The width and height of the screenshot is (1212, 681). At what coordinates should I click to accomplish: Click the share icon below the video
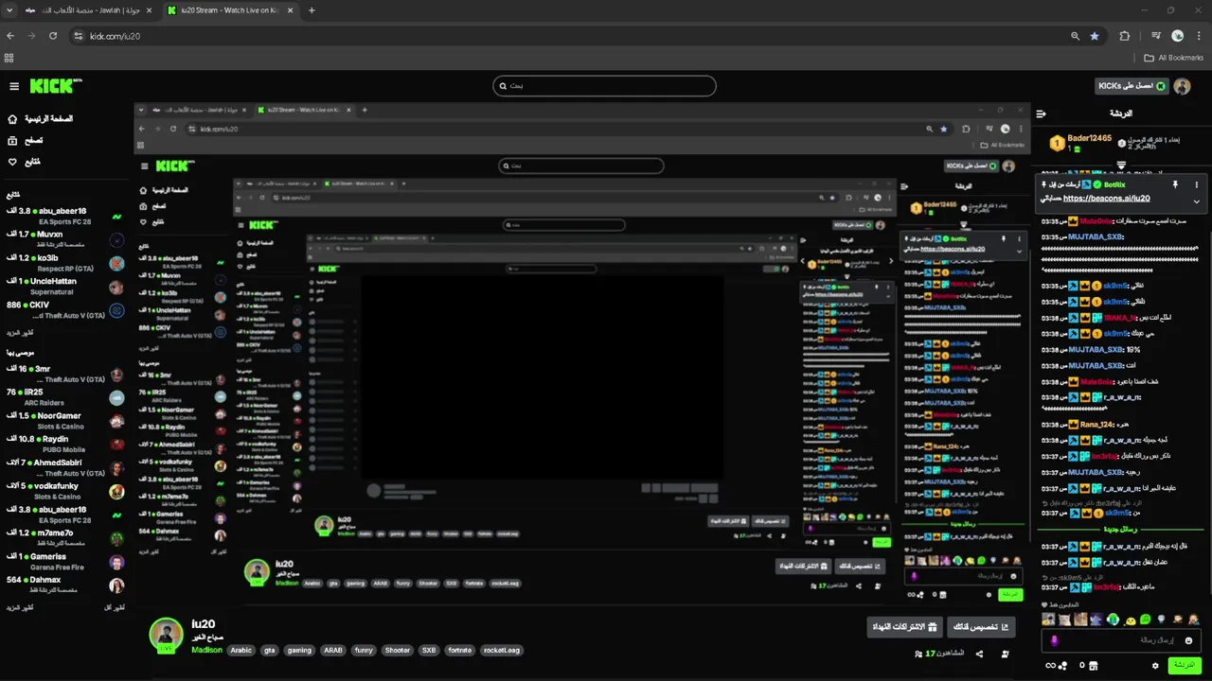979,654
